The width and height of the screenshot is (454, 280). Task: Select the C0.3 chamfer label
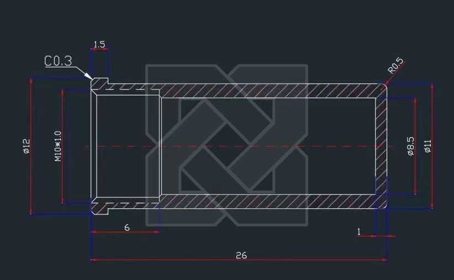[58, 61]
